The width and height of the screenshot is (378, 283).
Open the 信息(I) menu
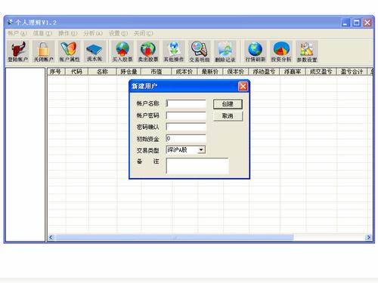click(x=42, y=33)
